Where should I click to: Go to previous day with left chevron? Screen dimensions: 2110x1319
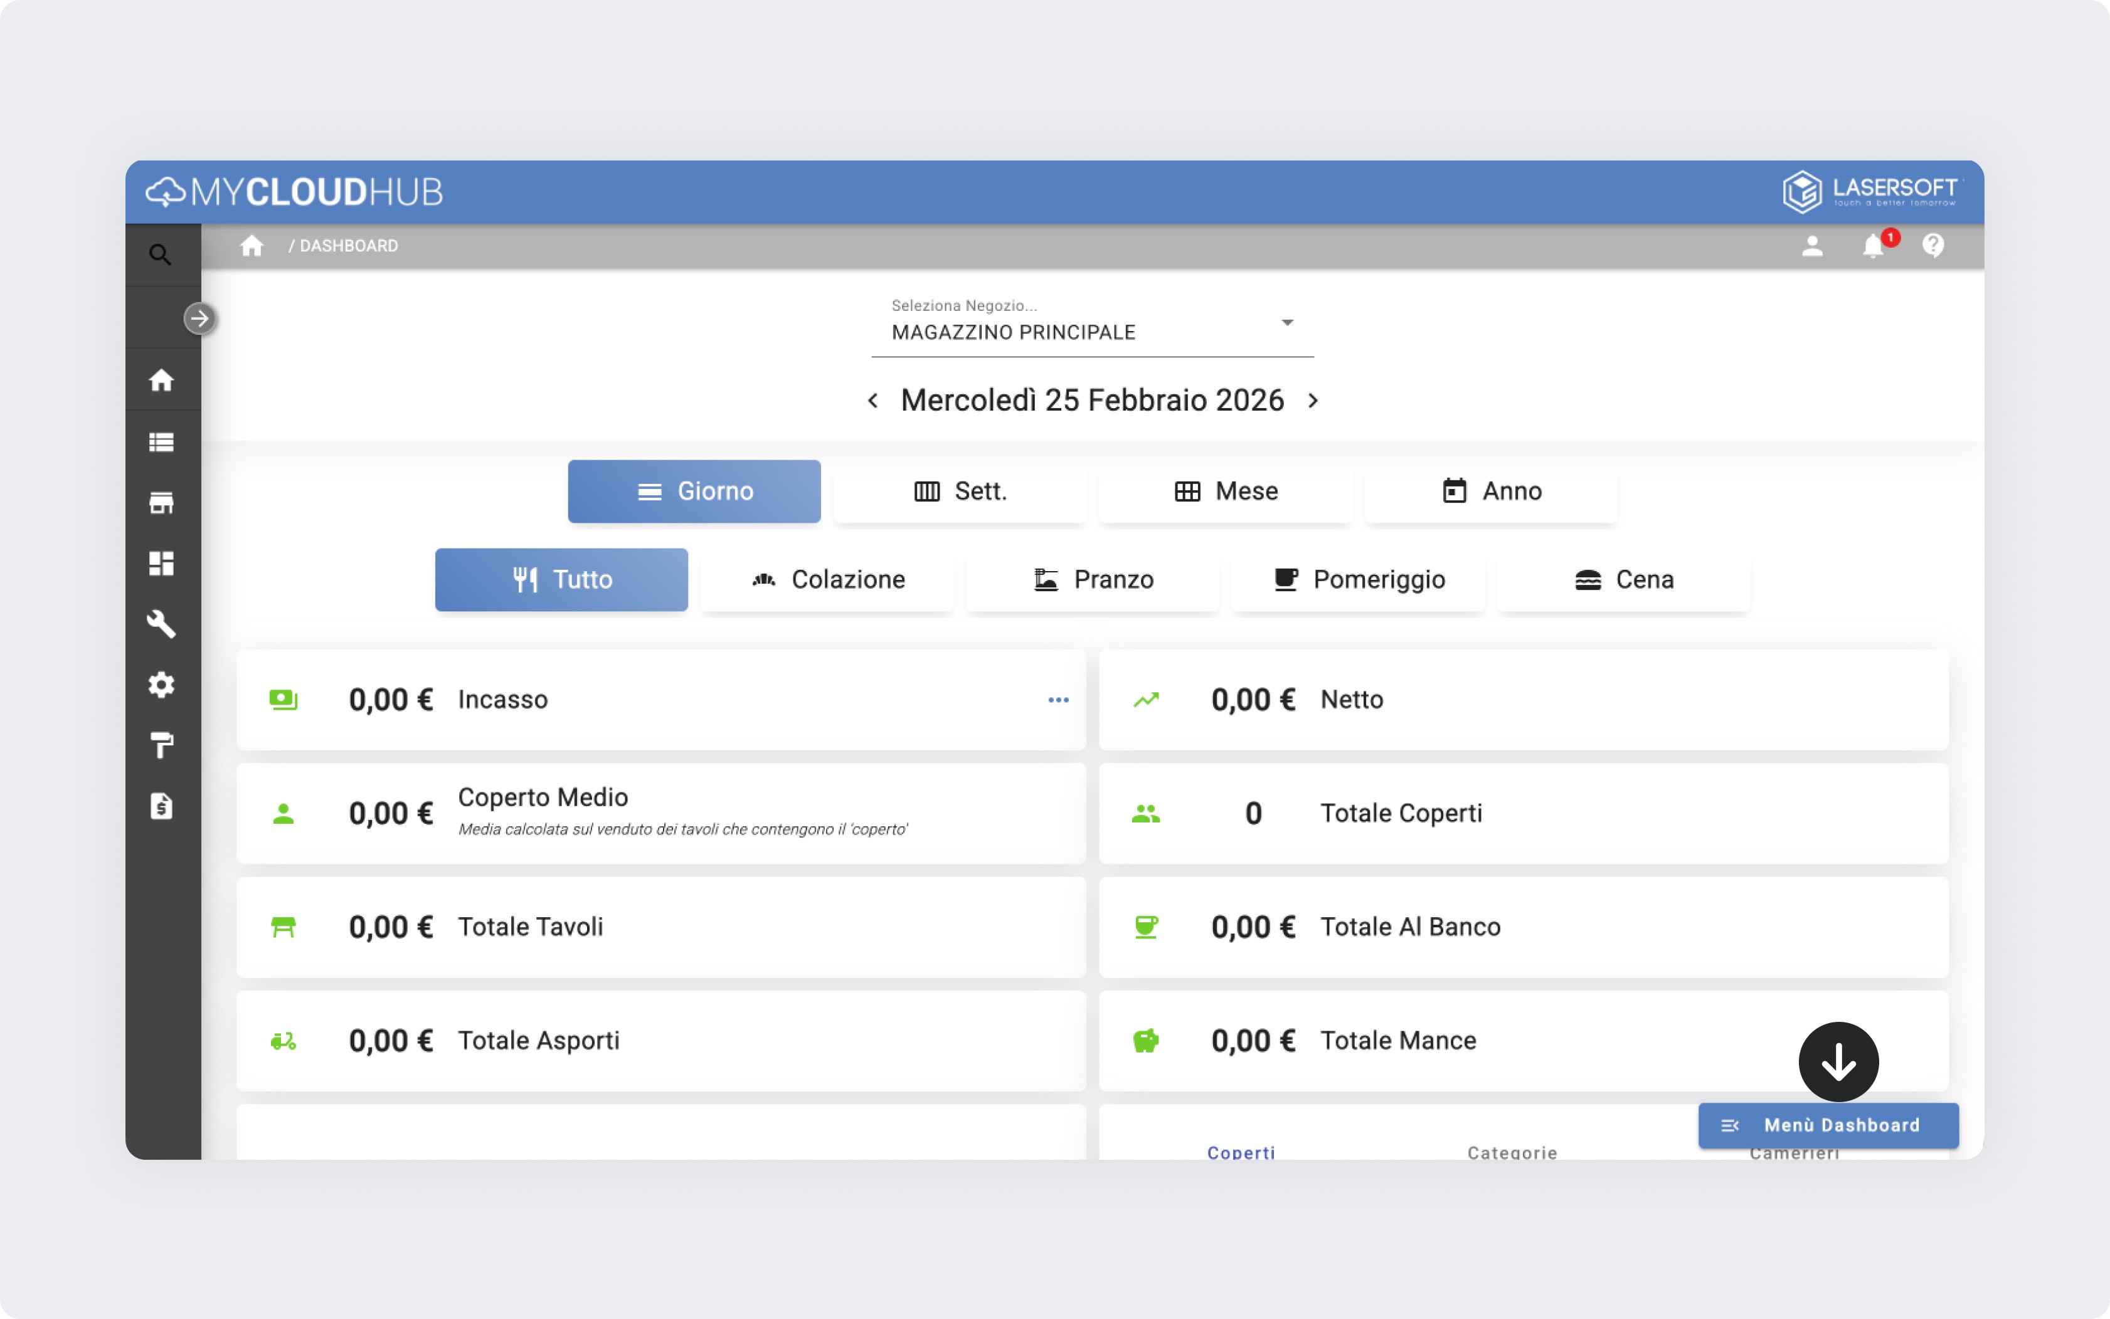coord(872,401)
